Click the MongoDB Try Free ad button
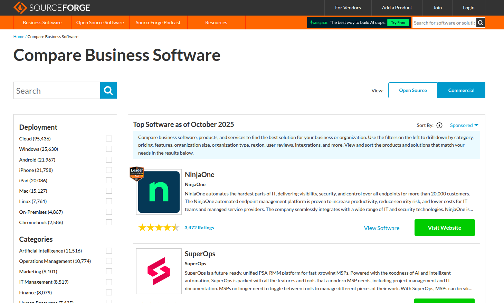 [398, 23]
